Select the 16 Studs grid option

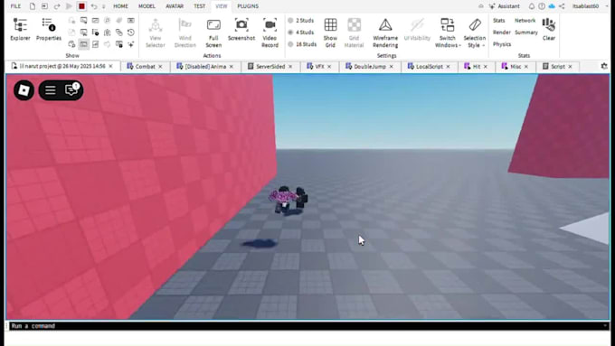point(302,44)
